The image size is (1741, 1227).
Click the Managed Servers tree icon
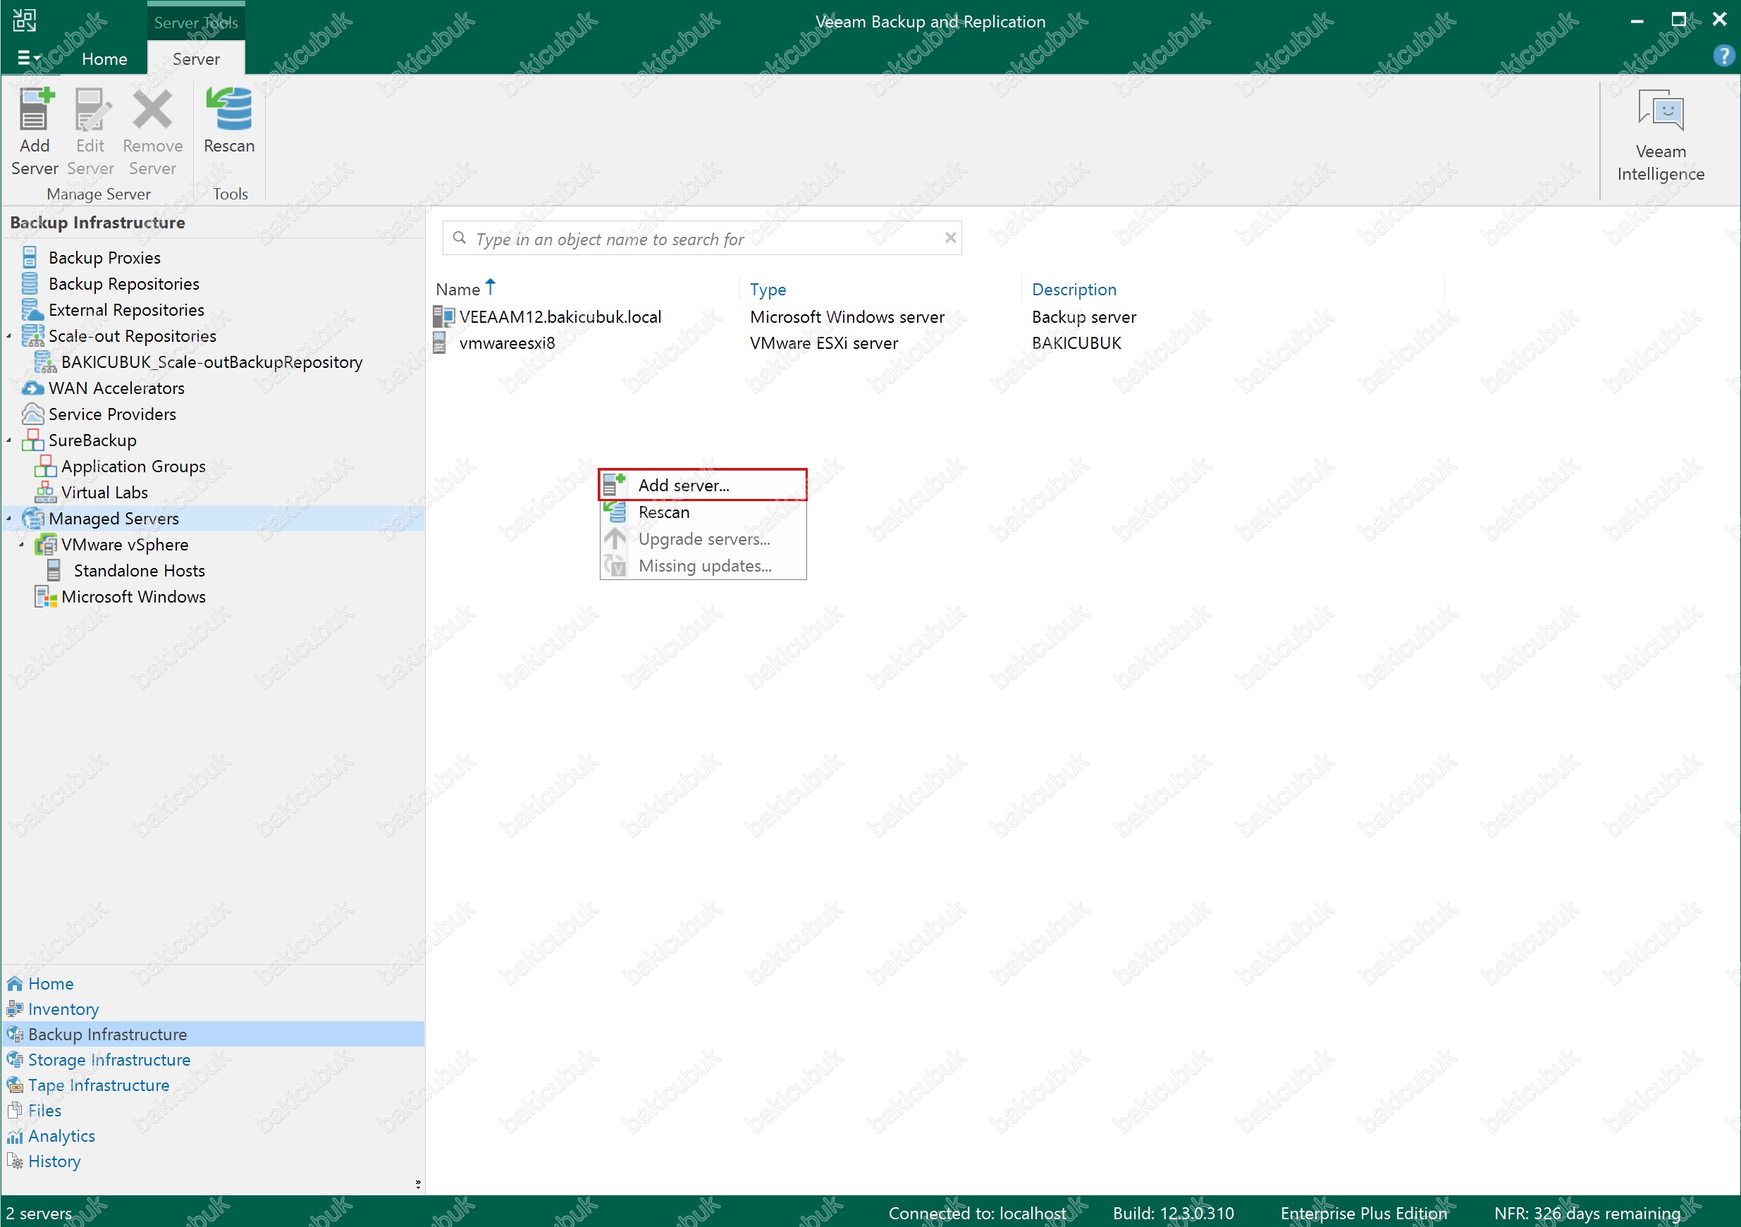tap(32, 518)
